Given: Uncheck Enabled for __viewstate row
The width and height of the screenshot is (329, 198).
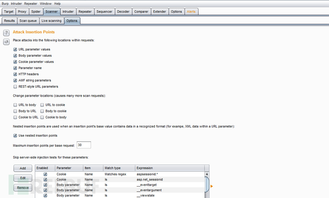Looking at the screenshot, I should point(45,196).
